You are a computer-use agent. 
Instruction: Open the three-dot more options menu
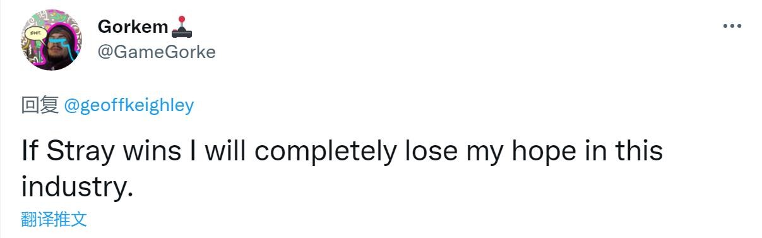point(732,27)
